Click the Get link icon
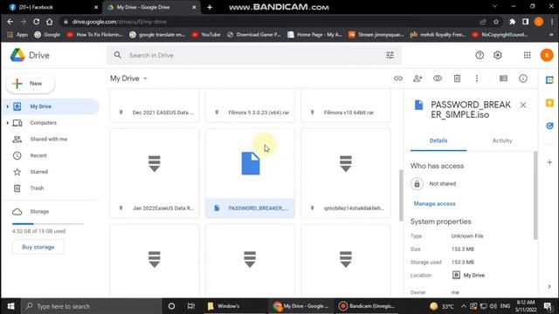 398,78
